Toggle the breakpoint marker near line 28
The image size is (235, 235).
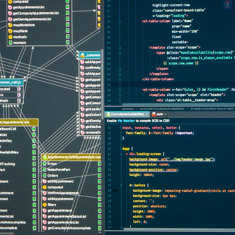[115, 190]
